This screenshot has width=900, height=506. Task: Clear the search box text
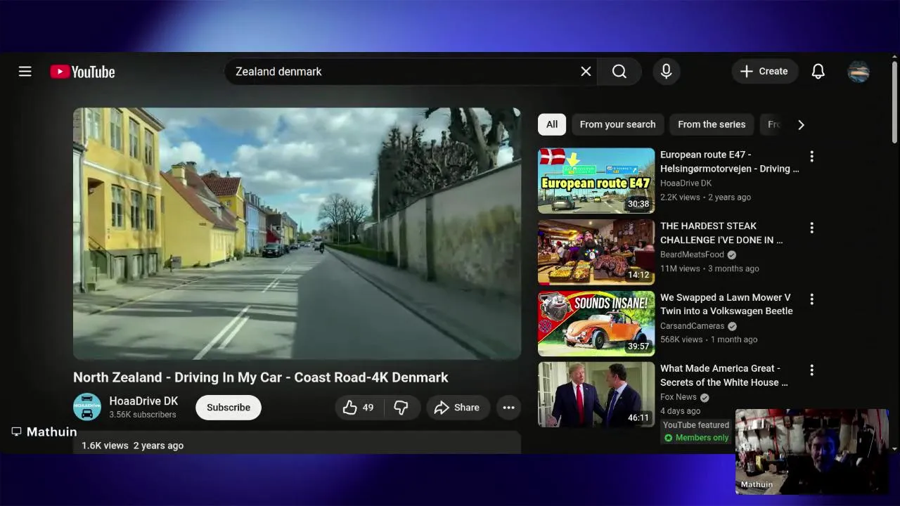(586, 72)
